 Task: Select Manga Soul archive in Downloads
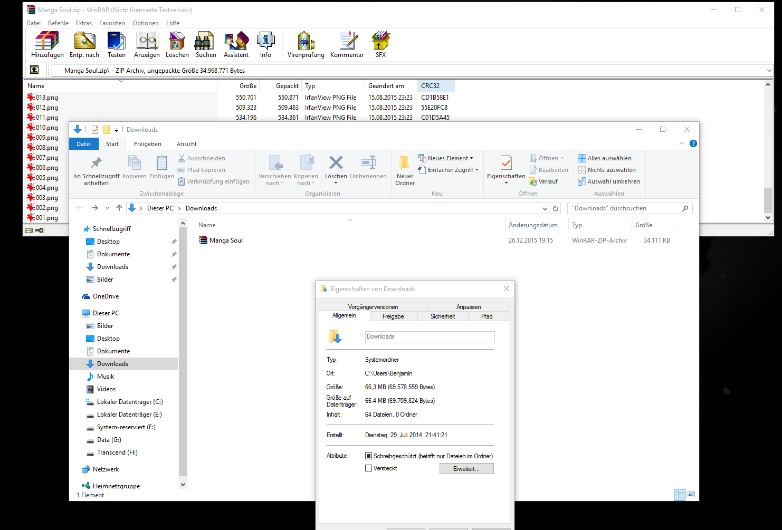[x=221, y=240]
